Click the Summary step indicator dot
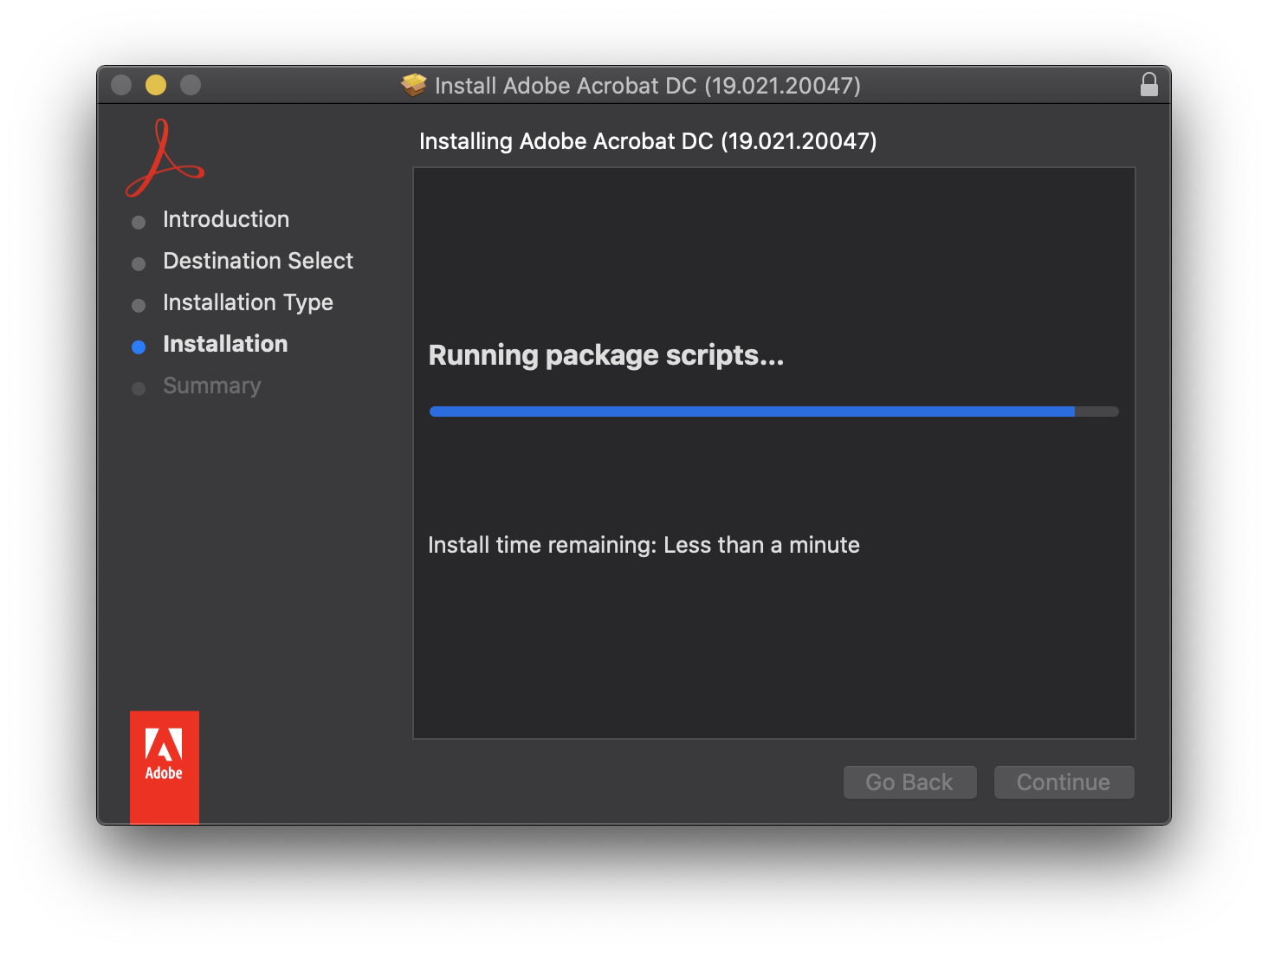The width and height of the screenshot is (1268, 953). click(x=139, y=388)
